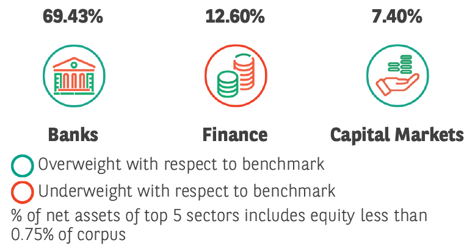Click the 12.60% Finance percentage

[x=235, y=16]
